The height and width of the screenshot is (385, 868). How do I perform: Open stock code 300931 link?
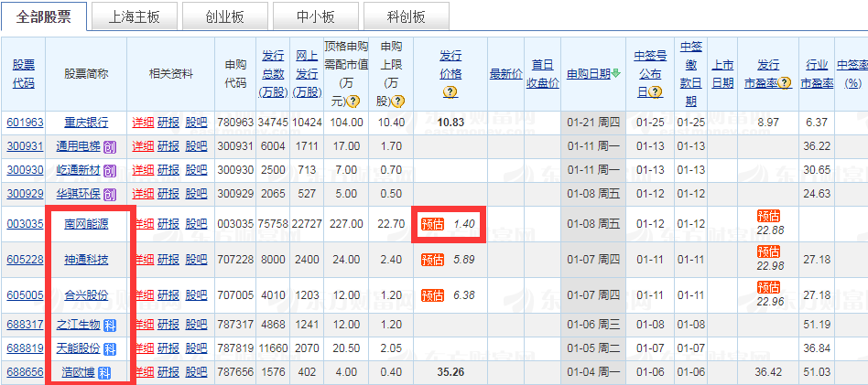coord(25,146)
